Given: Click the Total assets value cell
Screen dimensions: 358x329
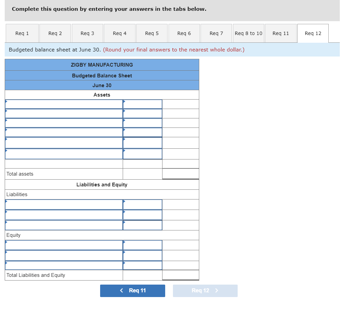Looking at the screenshot, I should tap(181, 174).
